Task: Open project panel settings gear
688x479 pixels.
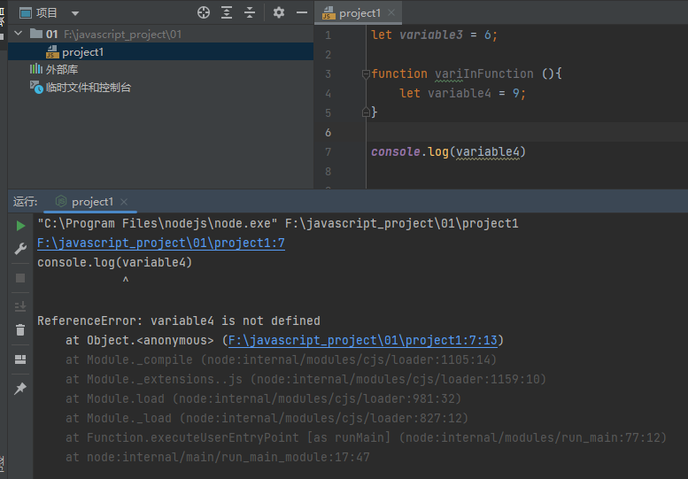Action: pos(279,12)
